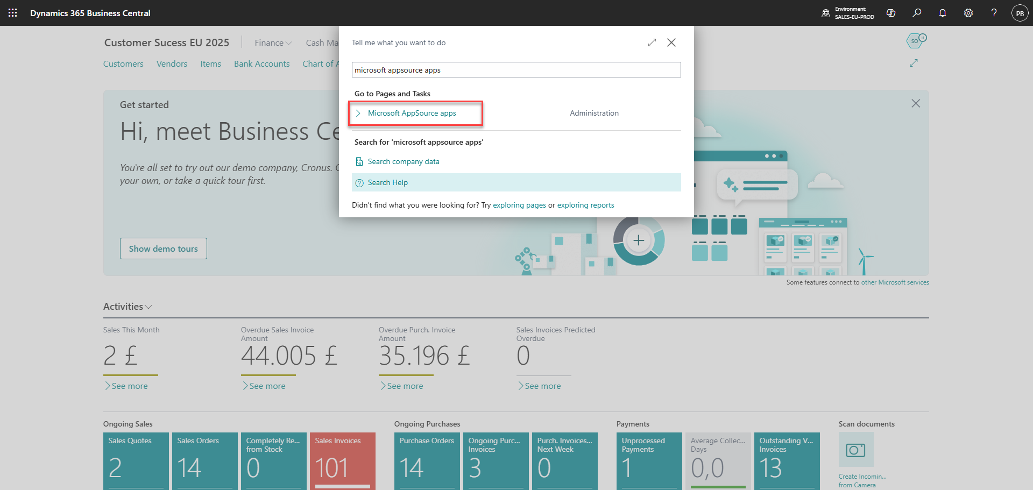Open the Sales Quotes tile

tap(136, 461)
